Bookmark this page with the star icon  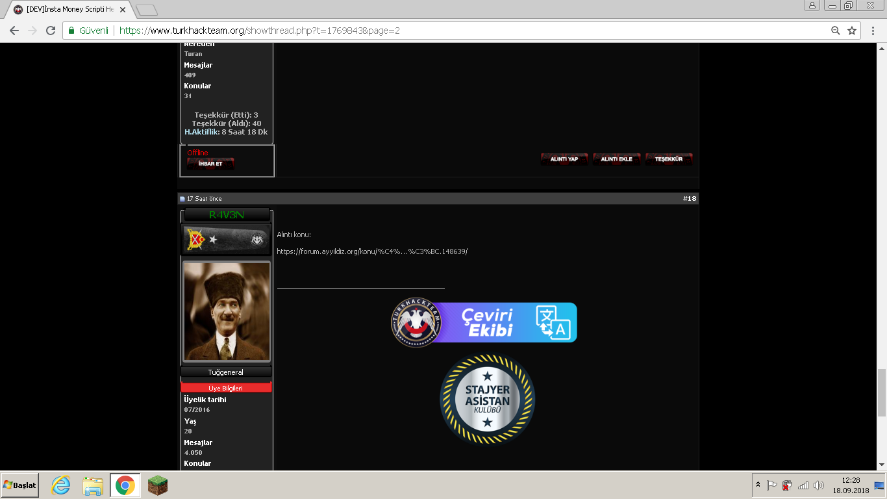pos(852,31)
